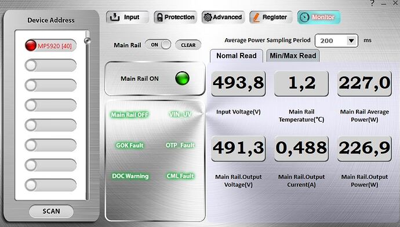Image resolution: width=400 pixels, height=227 pixels.
Task: Click the Input Voltage value 493,8
Action: click(238, 83)
